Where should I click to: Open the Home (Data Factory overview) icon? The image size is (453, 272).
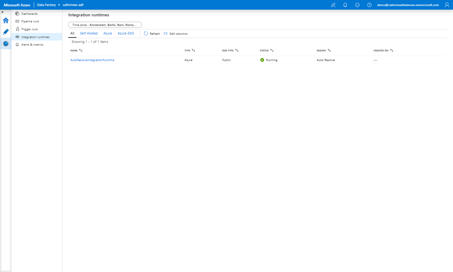click(x=6, y=21)
